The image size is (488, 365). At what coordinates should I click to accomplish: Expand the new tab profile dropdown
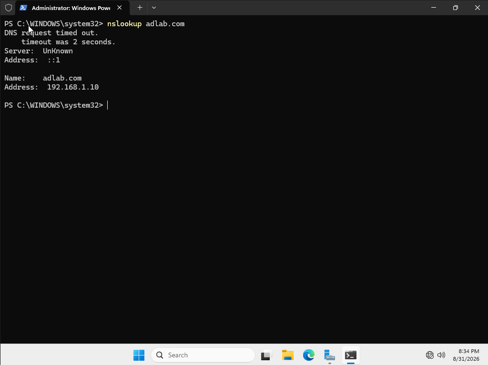coord(154,8)
